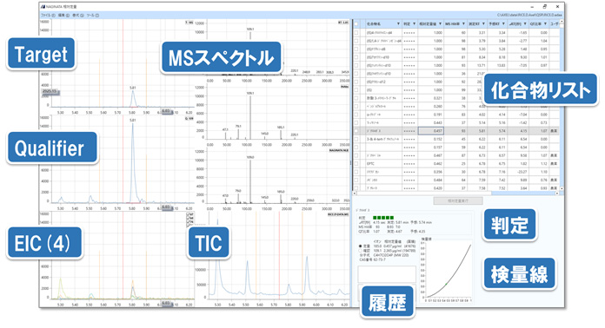Viewport: 605px width, 328px height.
Task: Select the EPTC compound row
Action: [x=456, y=164]
